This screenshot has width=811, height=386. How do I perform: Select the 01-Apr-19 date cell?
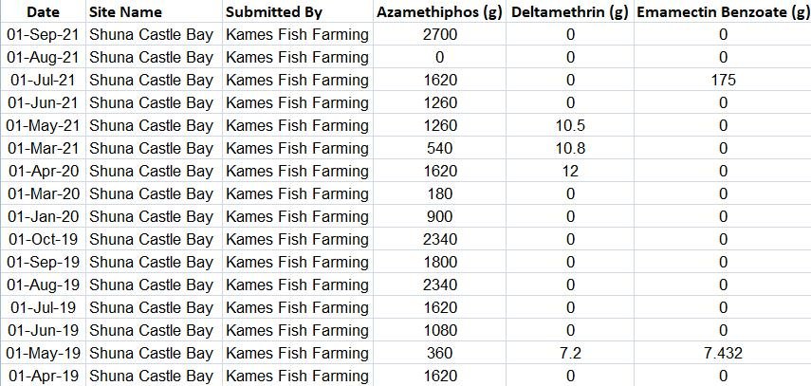[x=42, y=376]
